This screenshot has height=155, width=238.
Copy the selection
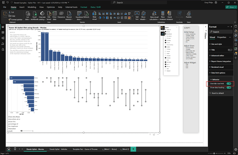tap(12, 16)
